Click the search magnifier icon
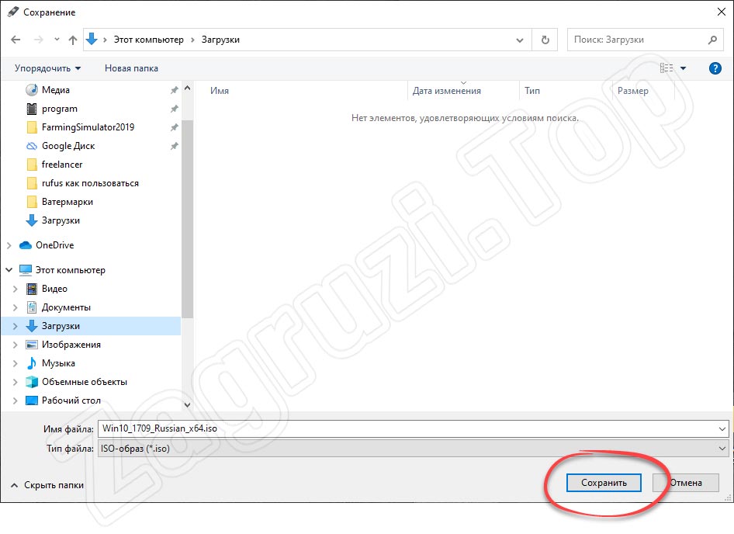Viewport: 734px width, 534px height. (x=712, y=40)
